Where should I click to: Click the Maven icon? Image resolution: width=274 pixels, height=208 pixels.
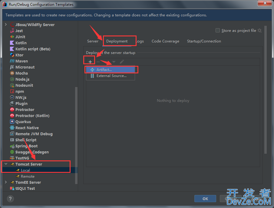[x=12, y=61]
